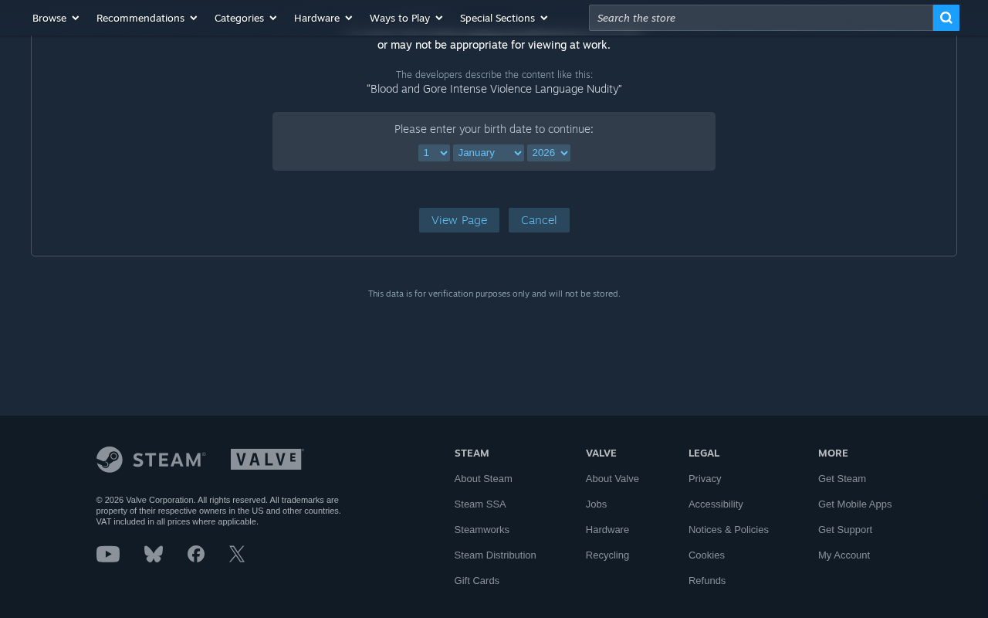
Task: Click the '© 2026 Valve Corporation' copyright text
Action: coord(218,511)
